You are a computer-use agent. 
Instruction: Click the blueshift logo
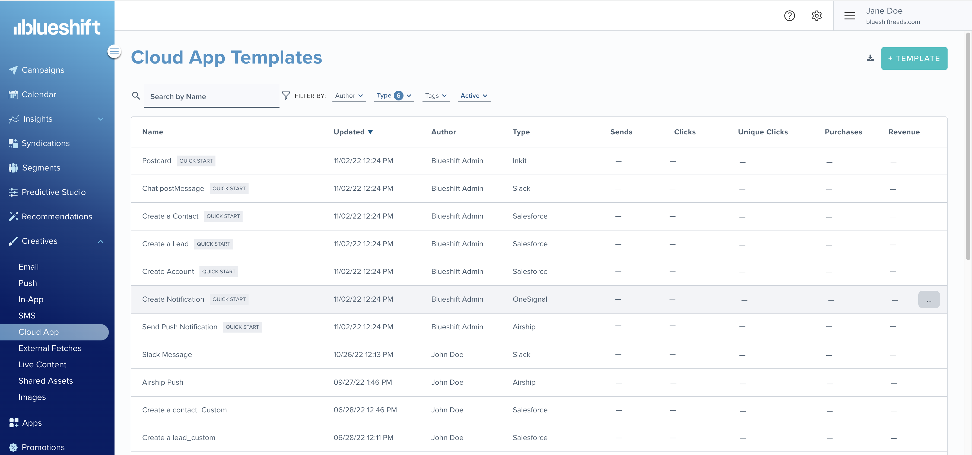[x=57, y=27]
